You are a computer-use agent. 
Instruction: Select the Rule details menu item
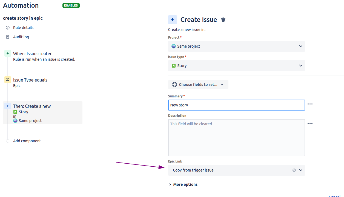click(x=23, y=27)
